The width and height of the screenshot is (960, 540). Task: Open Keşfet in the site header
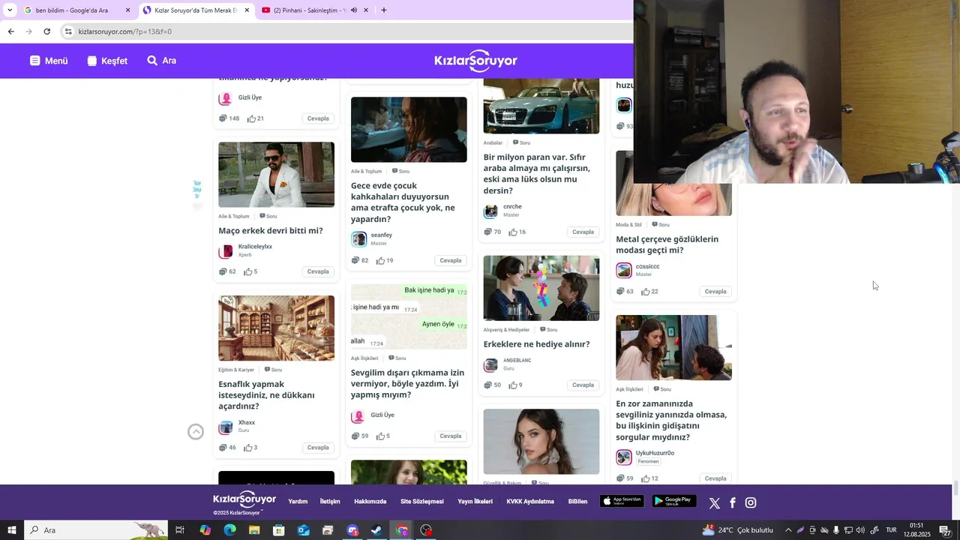(x=107, y=61)
